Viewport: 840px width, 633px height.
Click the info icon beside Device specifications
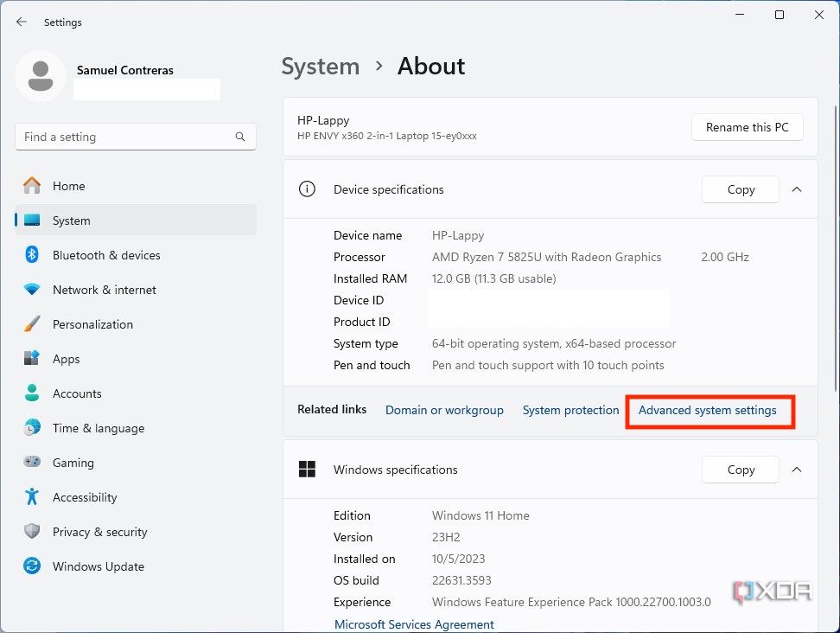click(x=307, y=189)
